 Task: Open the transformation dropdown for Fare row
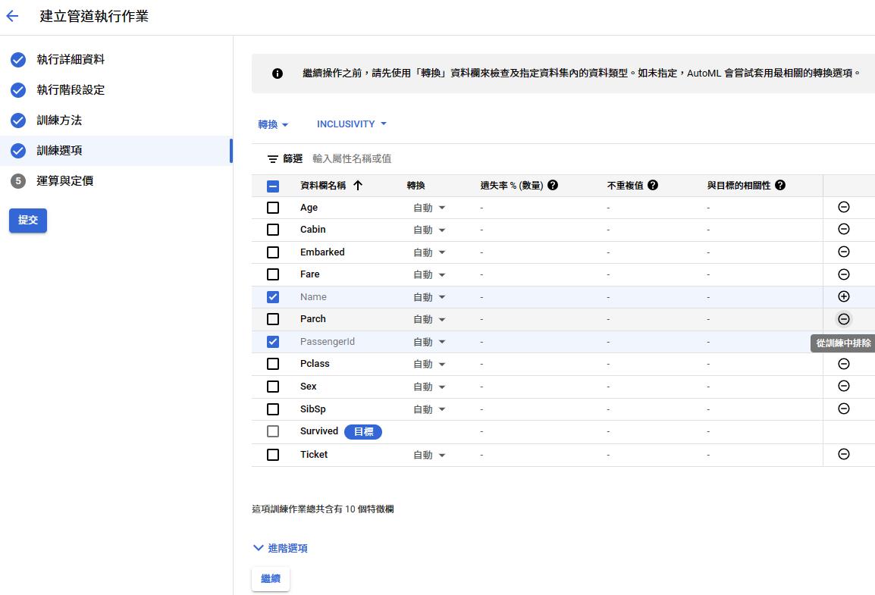429,274
